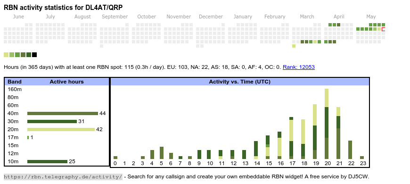Screen dimensions: 410x184
Task: Click the activity bar at hour 5
Action: point(162,153)
